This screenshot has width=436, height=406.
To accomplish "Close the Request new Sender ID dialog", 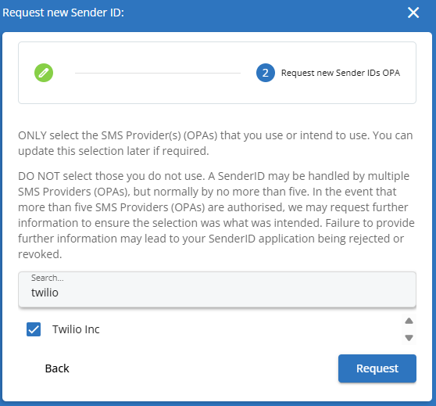I will click(x=413, y=13).
